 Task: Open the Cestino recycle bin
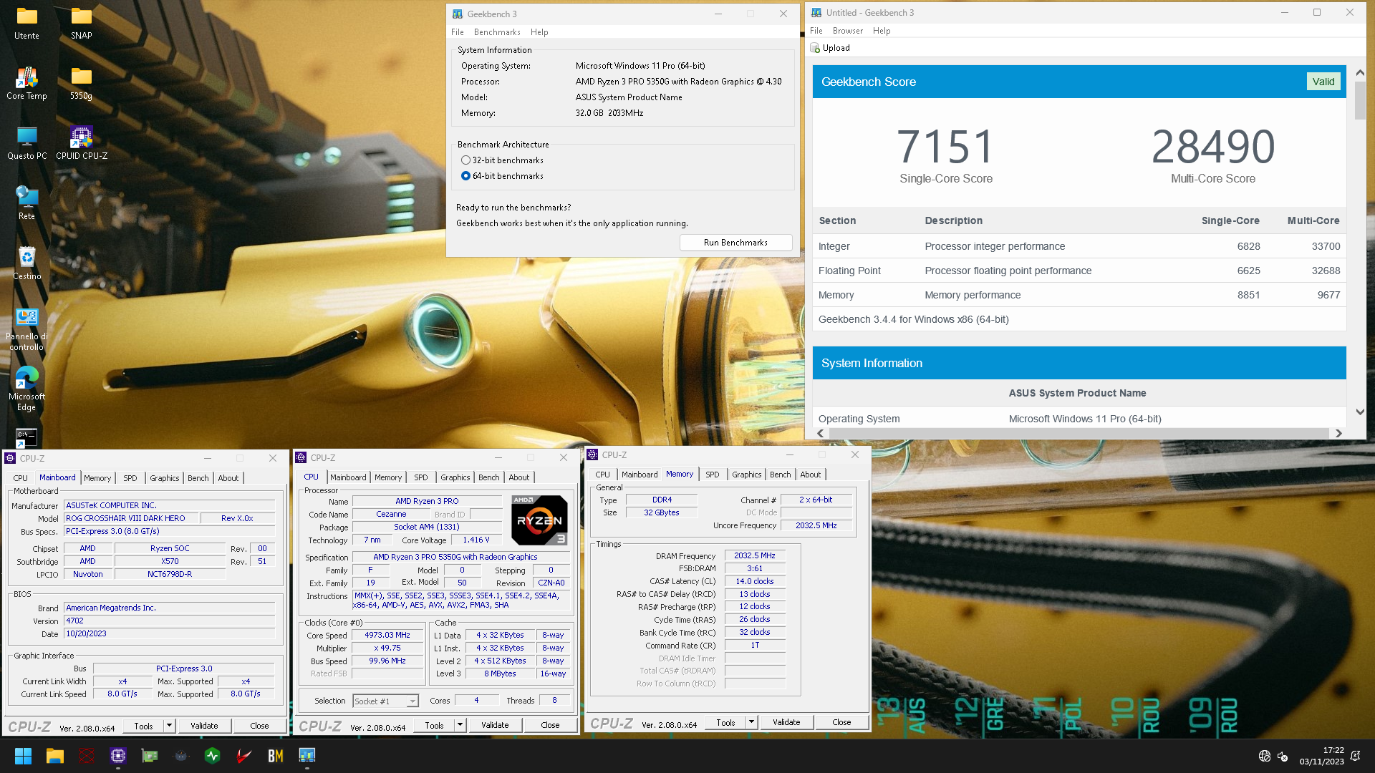tap(26, 263)
